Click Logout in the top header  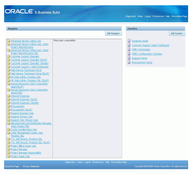148,16
